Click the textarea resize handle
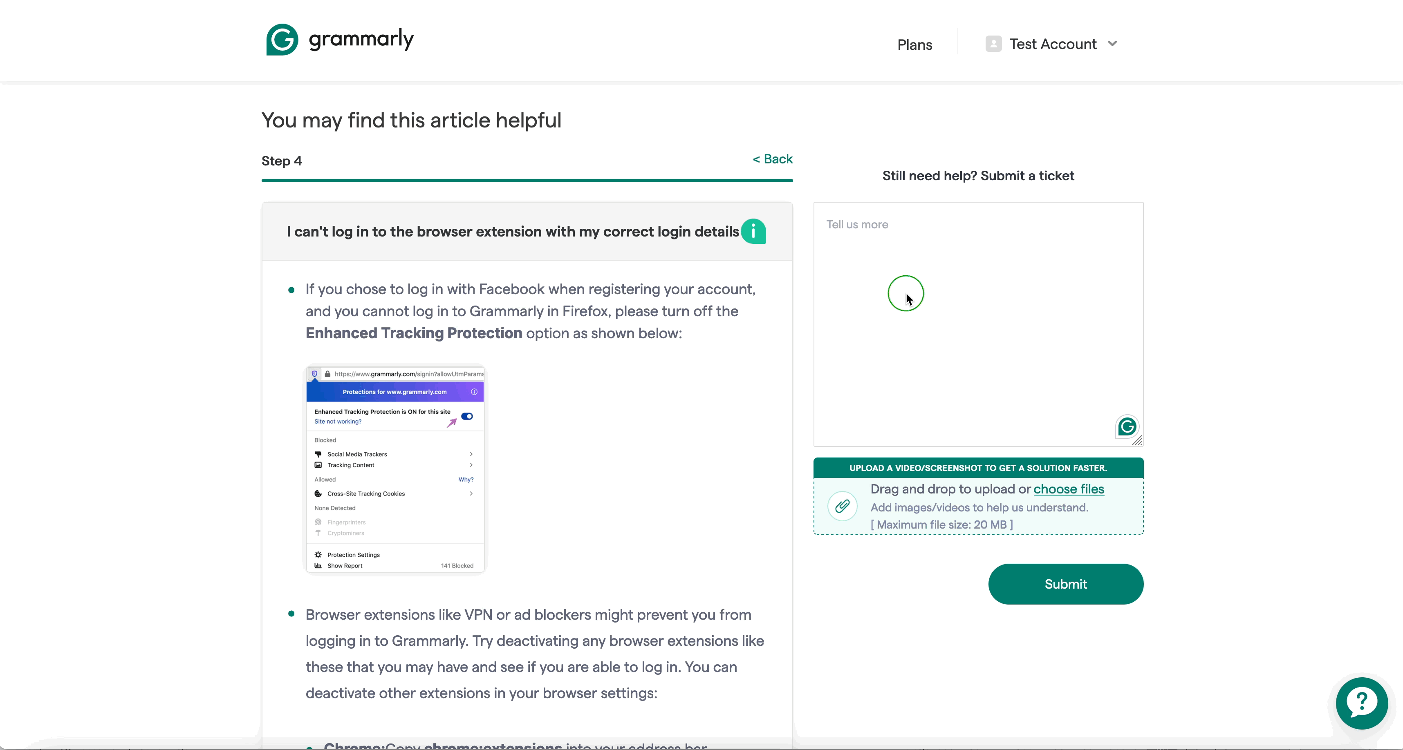This screenshot has height=750, width=1403. tap(1137, 440)
